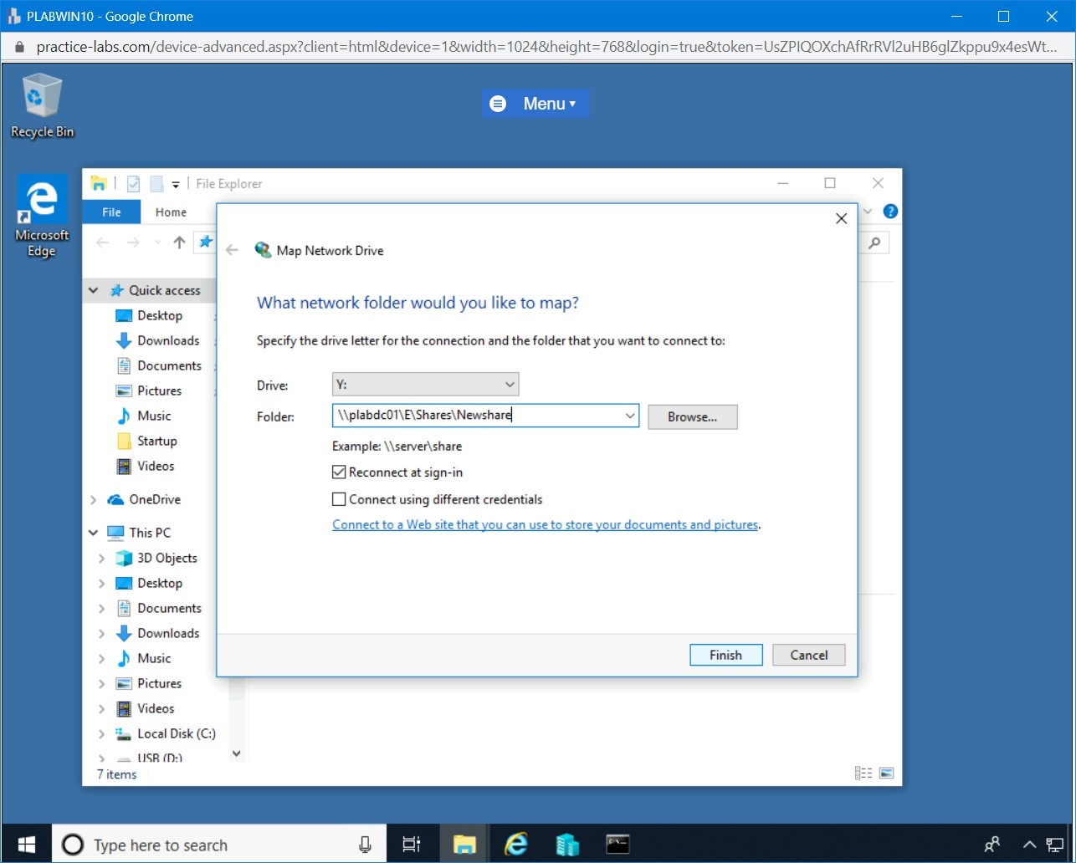Click the taskbar search box
The image size is (1076, 863).
[219, 845]
